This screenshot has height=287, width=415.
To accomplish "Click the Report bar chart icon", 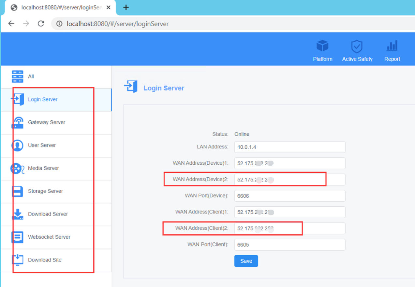I will point(392,46).
